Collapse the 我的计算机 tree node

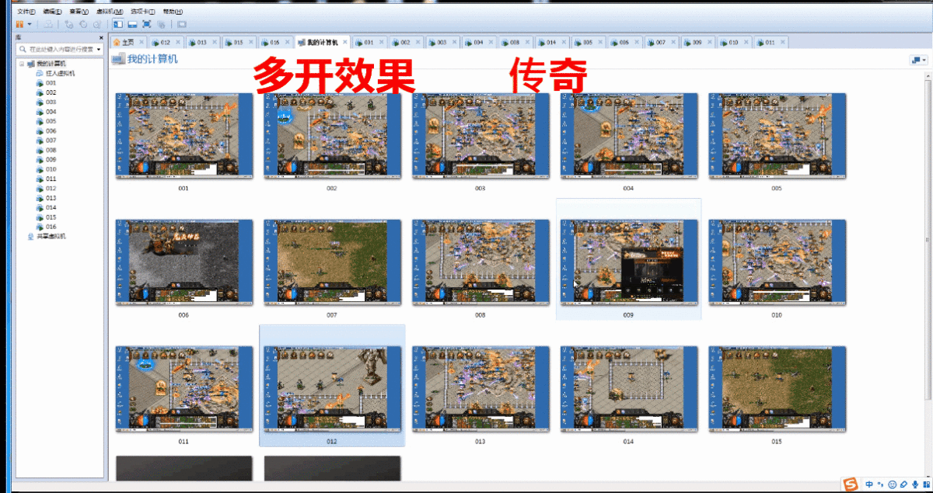click(22, 64)
